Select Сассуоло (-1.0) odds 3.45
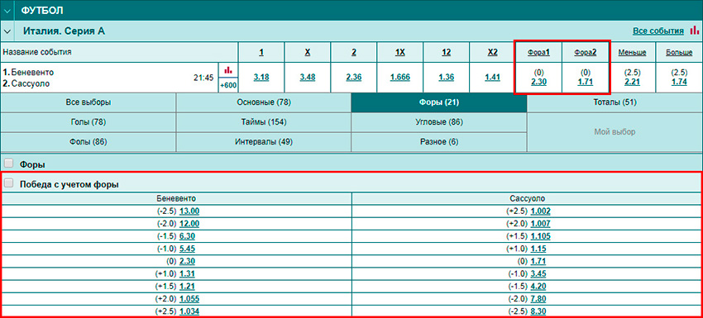This screenshot has width=703, height=318. pyautogui.click(x=538, y=274)
